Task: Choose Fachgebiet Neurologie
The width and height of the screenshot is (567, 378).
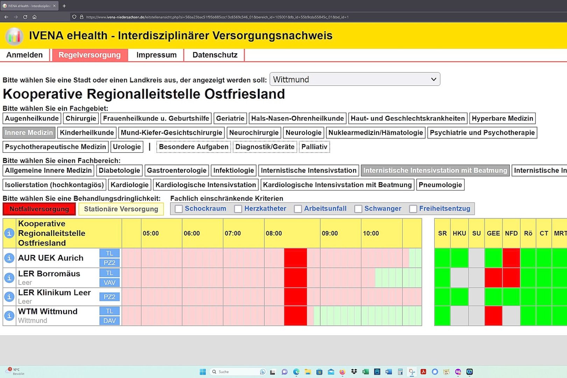Action: [303, 133]
